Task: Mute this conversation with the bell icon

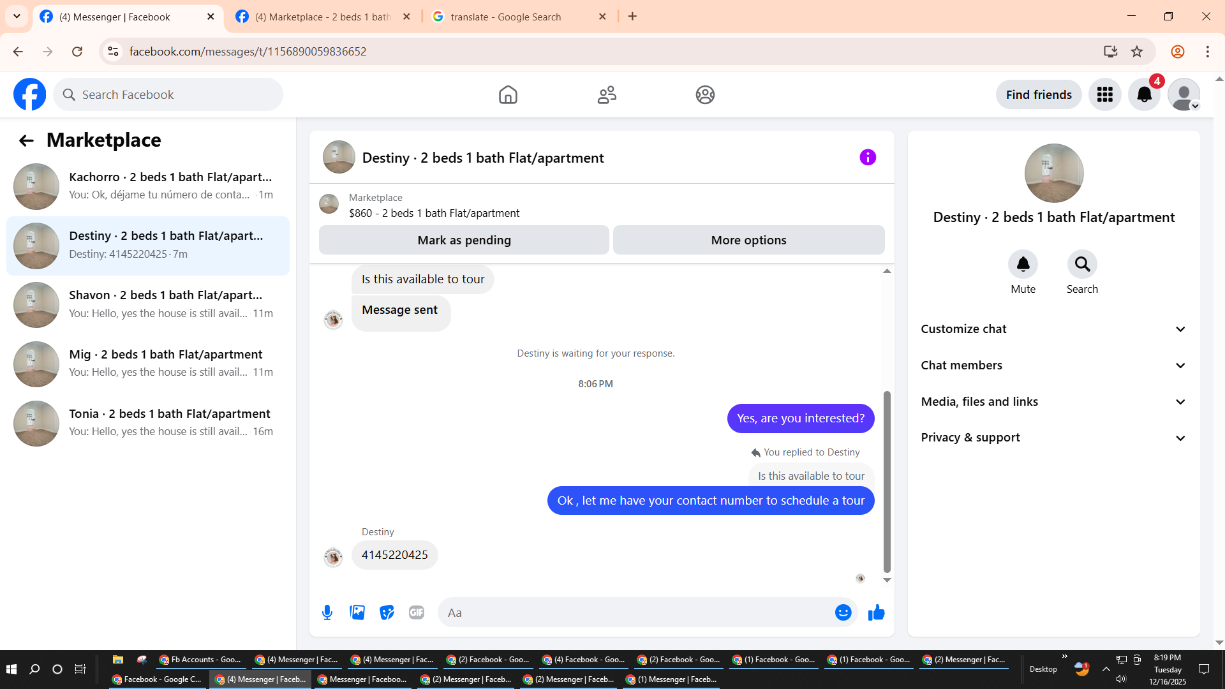Action: point(1023,264)
